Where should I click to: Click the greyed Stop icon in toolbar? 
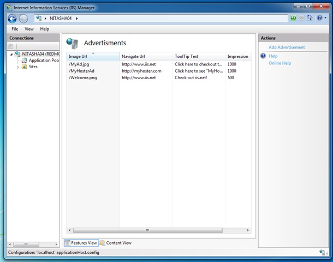coord(301,18)
